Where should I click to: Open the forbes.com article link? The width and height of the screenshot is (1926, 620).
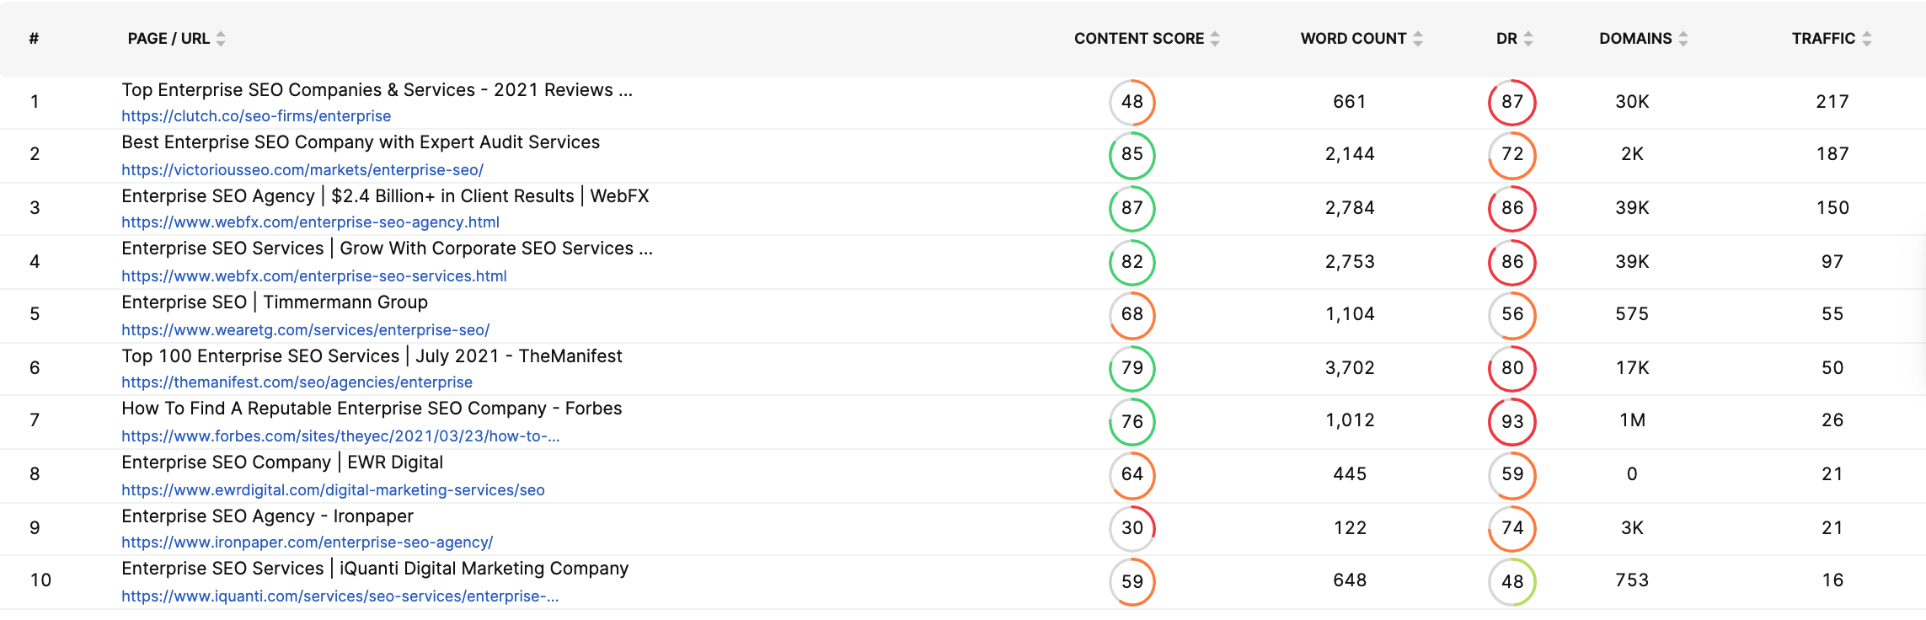point(342,436)
